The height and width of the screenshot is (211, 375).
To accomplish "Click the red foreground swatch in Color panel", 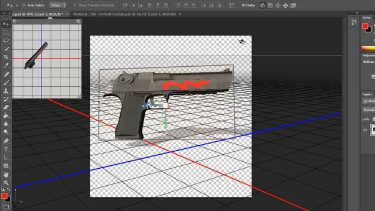I will coord(365,26).
